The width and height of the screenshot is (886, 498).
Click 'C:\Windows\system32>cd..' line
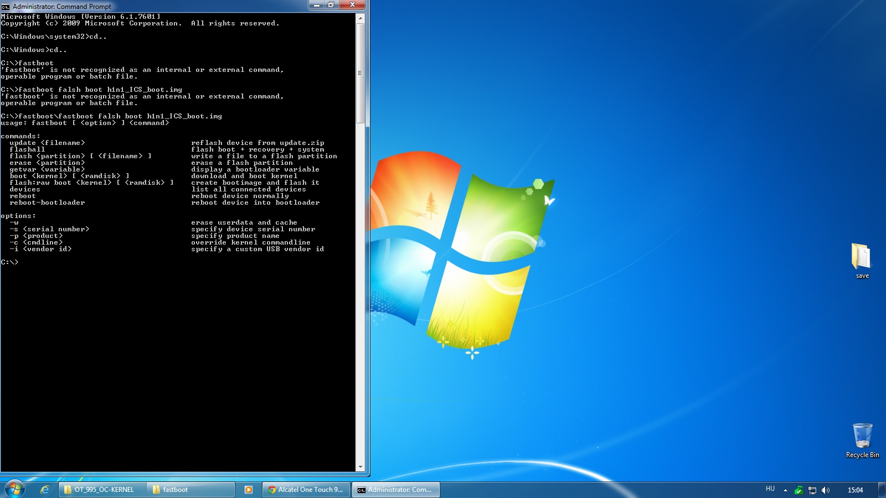(x=54, y=37)
